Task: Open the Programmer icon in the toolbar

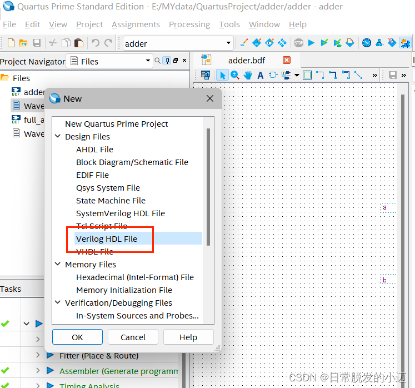Action: point(392,43)
